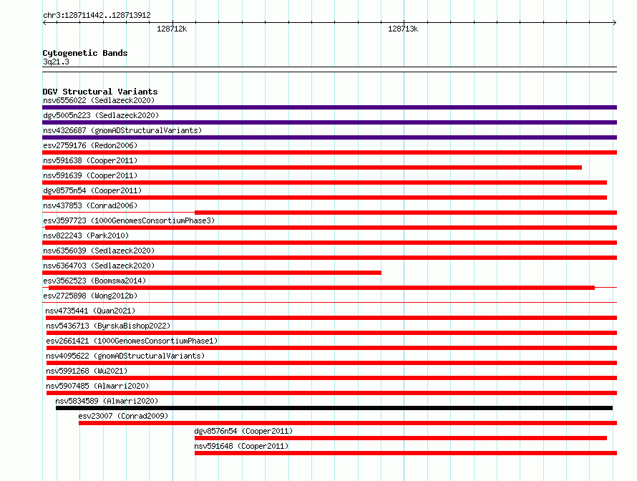
Task: Open variant nsv591648 (Cooper2011) label
Action: click(241, 446)
